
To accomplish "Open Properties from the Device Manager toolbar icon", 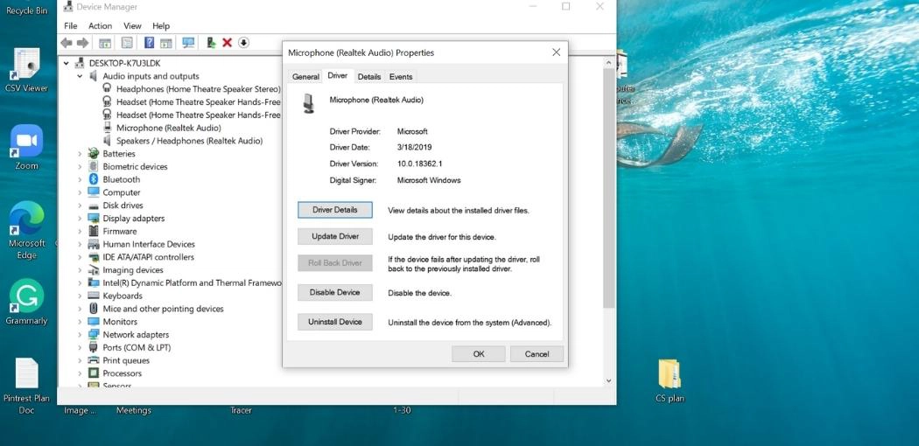I will click(x=127, y=43).
